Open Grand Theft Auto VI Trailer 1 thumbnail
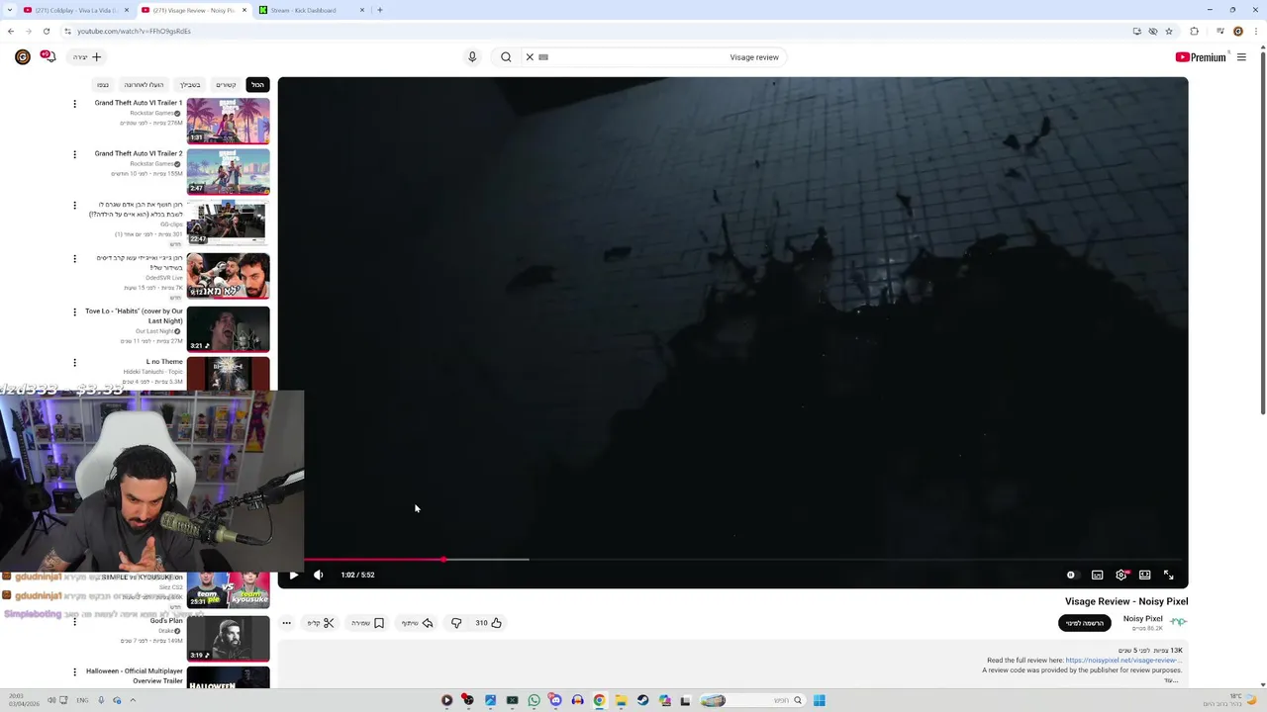Screen dimensions: 1267x712 click(x=228, y=121)
